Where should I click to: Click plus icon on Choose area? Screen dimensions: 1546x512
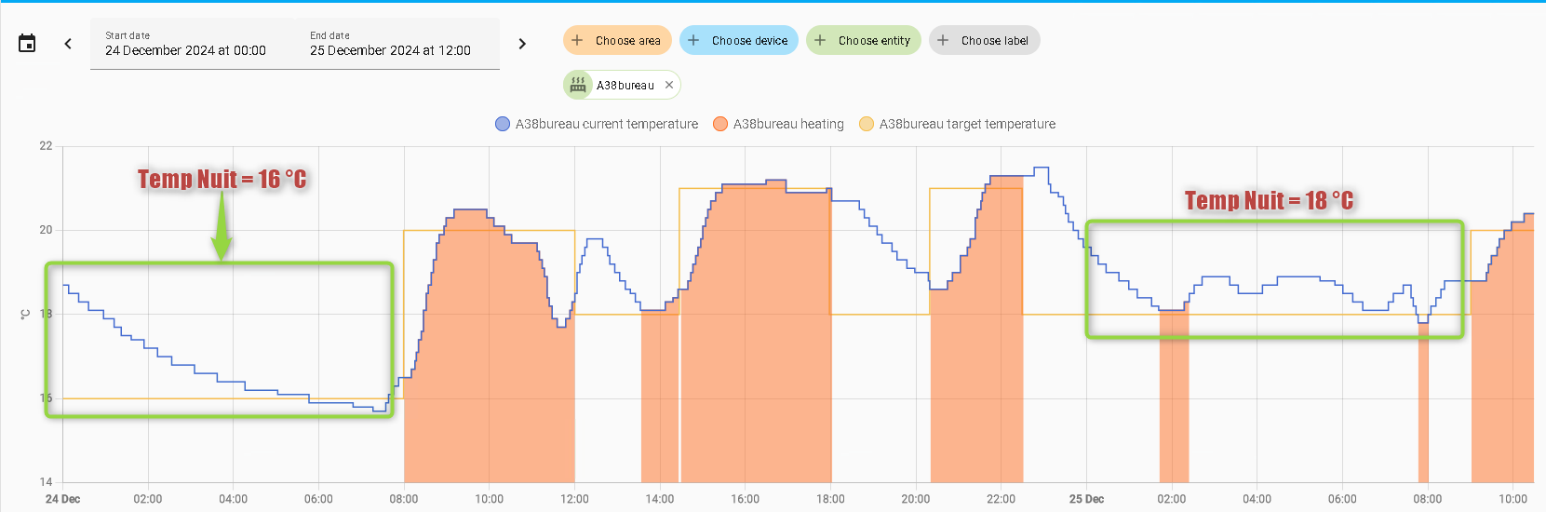(577, 40)
